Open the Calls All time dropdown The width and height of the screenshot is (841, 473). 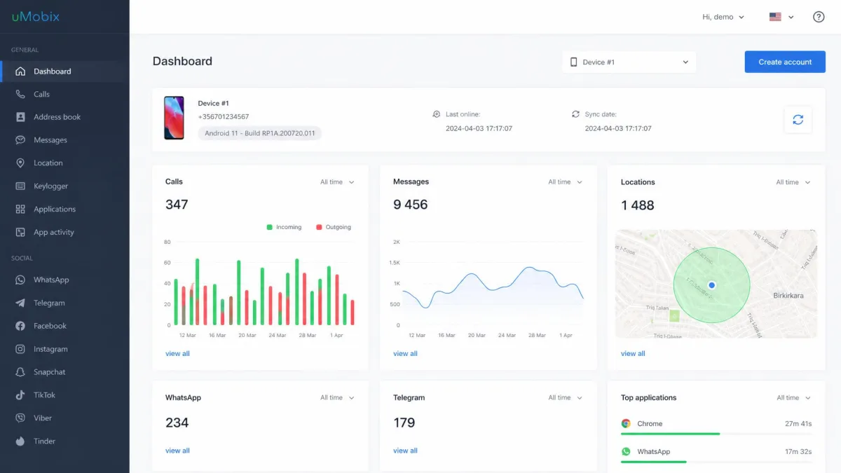337,182
